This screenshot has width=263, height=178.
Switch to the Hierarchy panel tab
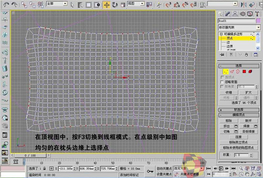coord(235,14)
